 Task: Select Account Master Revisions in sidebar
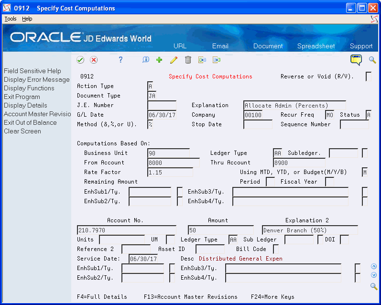click(37, 114)
